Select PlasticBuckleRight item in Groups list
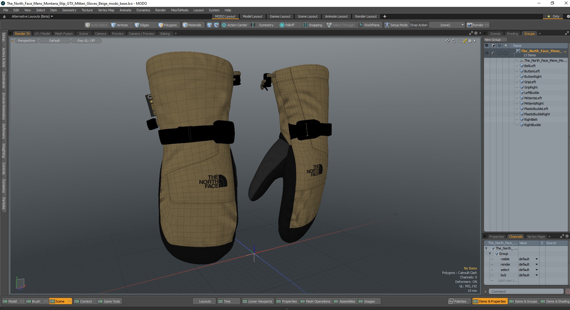 [537, 114]
